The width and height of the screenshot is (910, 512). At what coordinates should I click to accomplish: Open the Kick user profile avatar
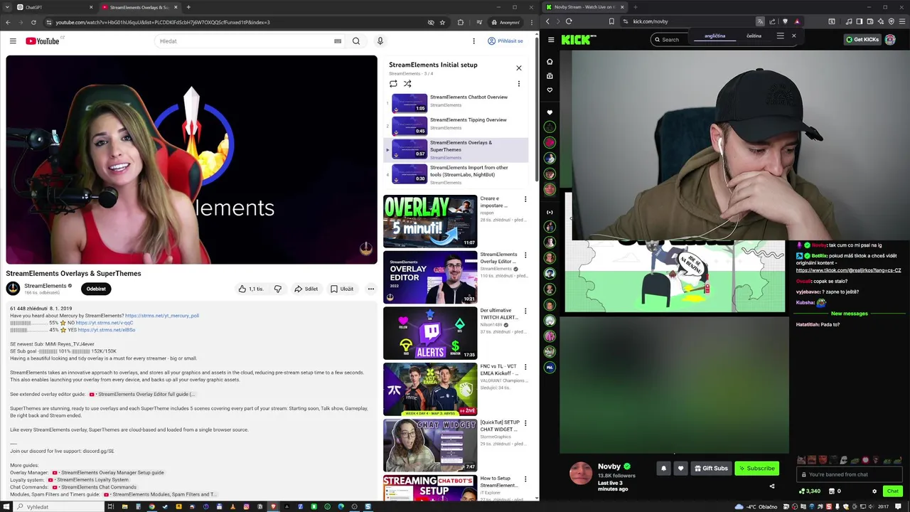coord(890,40)
